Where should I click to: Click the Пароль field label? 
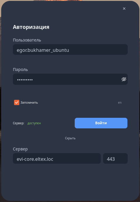(21, 69)
